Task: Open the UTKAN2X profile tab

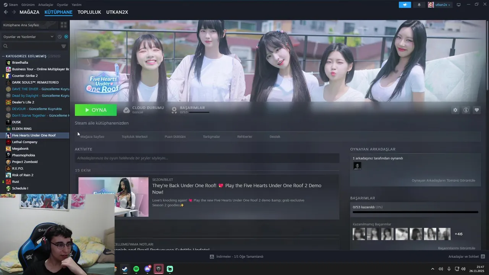Action: pyautogui.click(x=117, y=12)
